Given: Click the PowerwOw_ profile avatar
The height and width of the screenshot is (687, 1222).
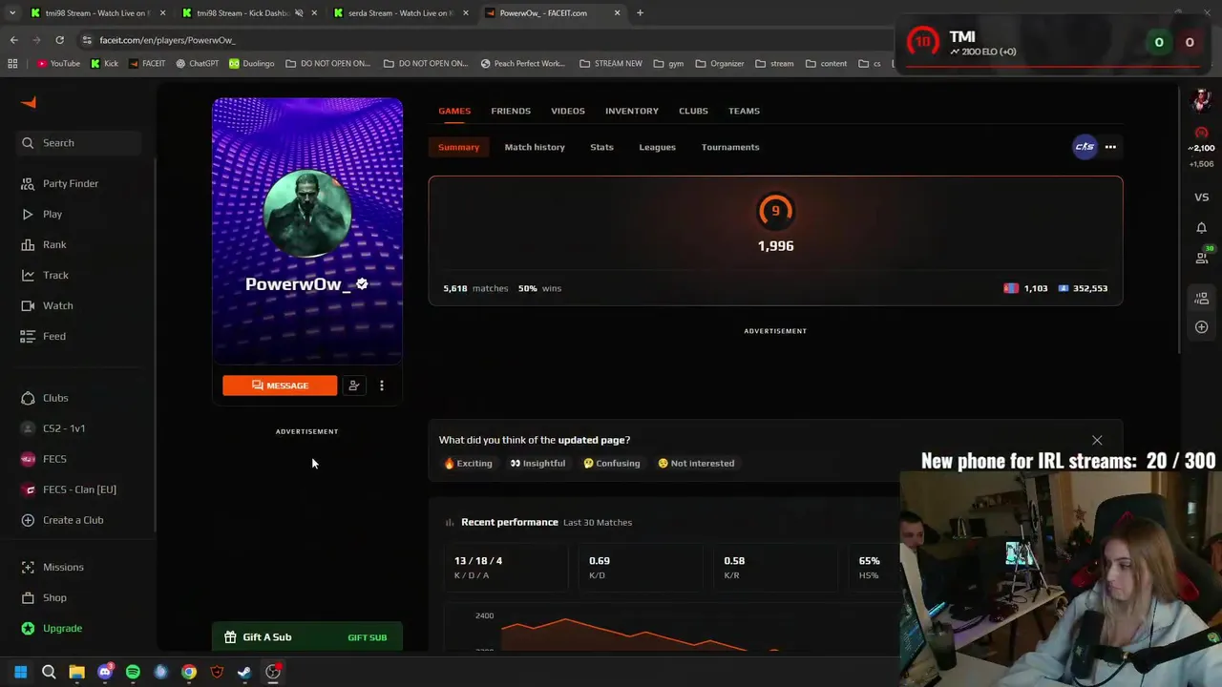Looking at the screenshot, I should coord(306,214).
